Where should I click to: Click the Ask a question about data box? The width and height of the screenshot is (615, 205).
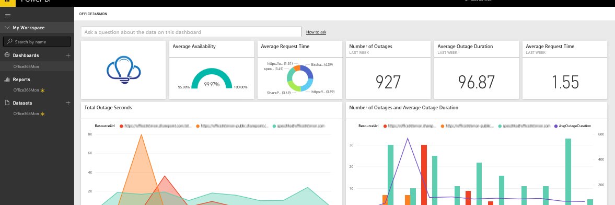[x=191, y=32]
